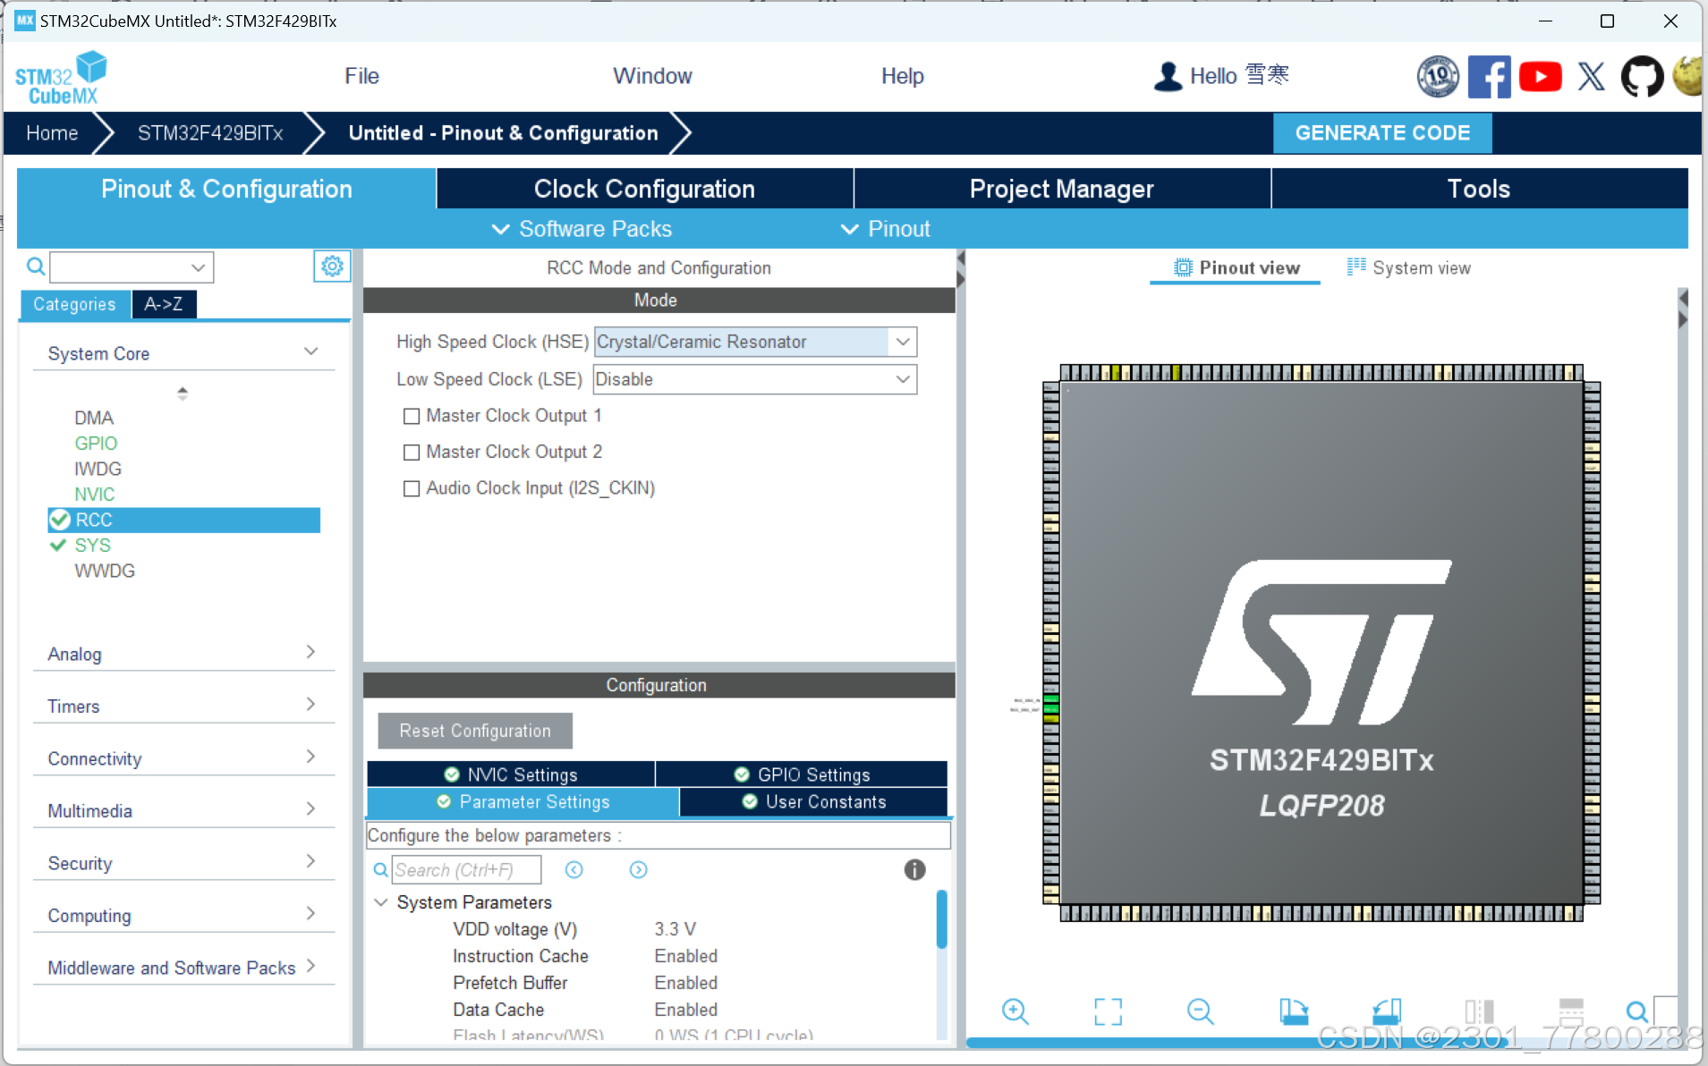Select SYS in System Core list
The image size is (1708, 1066).
92,546
